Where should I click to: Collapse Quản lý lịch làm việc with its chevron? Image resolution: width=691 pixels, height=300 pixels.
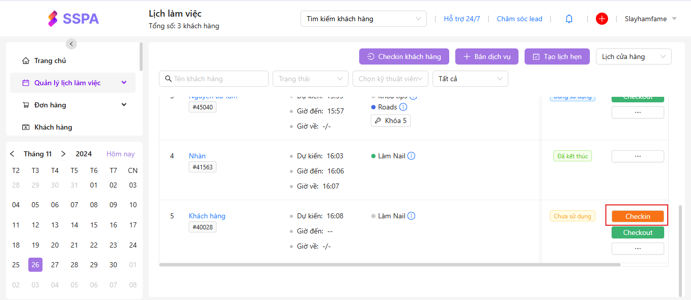(x=124, y=83)
